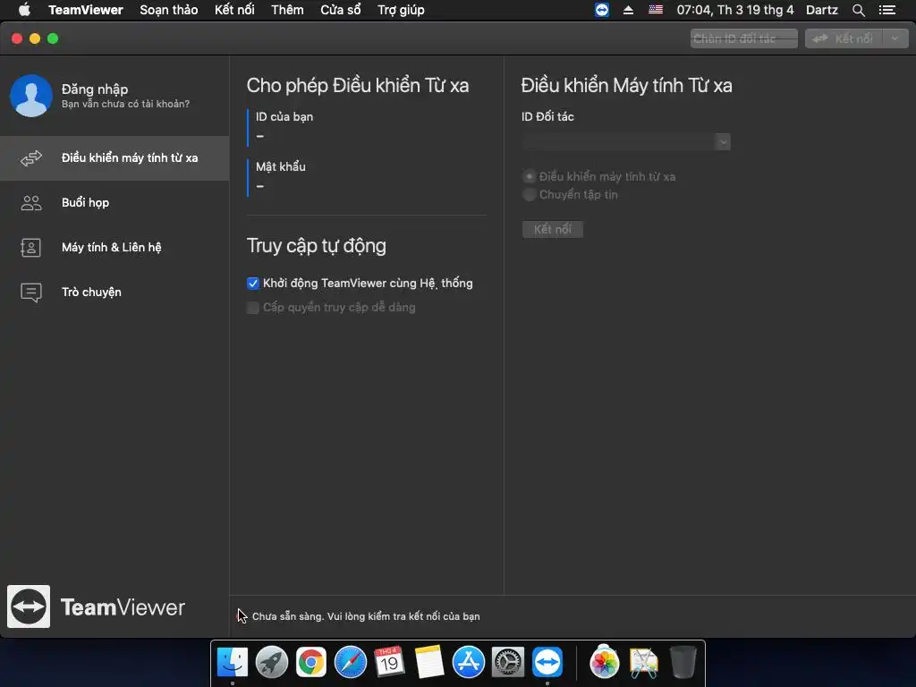916x687 pixels.
Task: Click the toolbar Chèn ID đối tác field
Action: coord(743,38)
